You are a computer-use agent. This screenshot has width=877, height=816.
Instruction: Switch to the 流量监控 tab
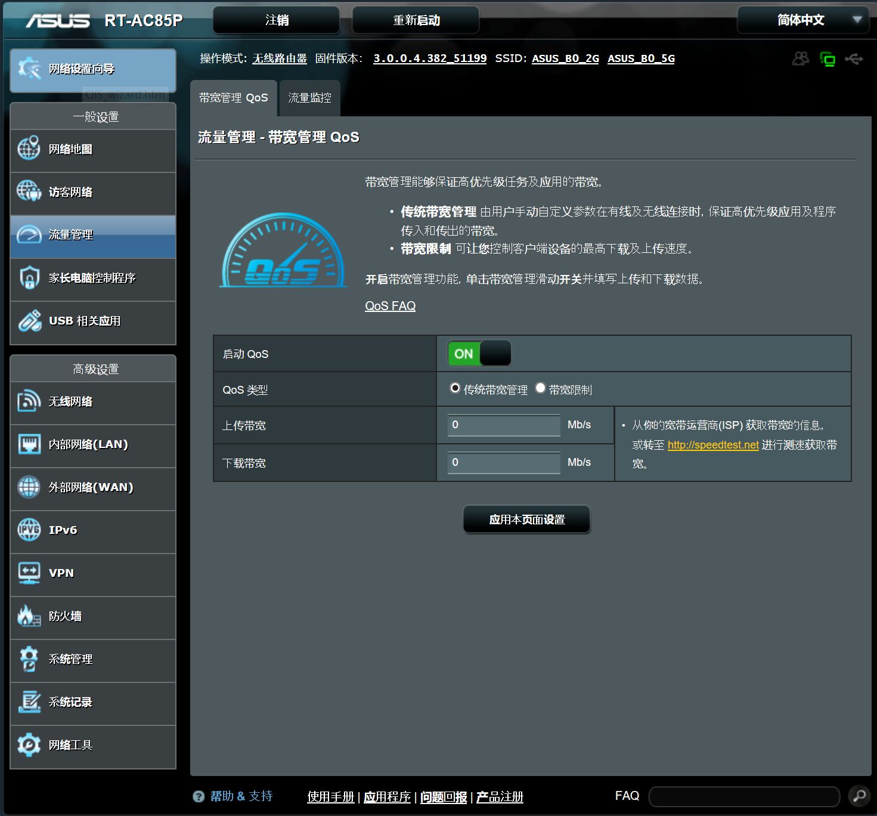point(309,98)
